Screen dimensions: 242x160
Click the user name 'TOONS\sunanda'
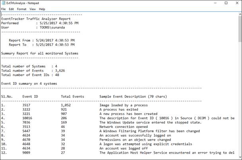point(52,27)
